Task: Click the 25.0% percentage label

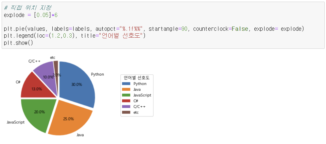Action: click(x=69, y=119)
